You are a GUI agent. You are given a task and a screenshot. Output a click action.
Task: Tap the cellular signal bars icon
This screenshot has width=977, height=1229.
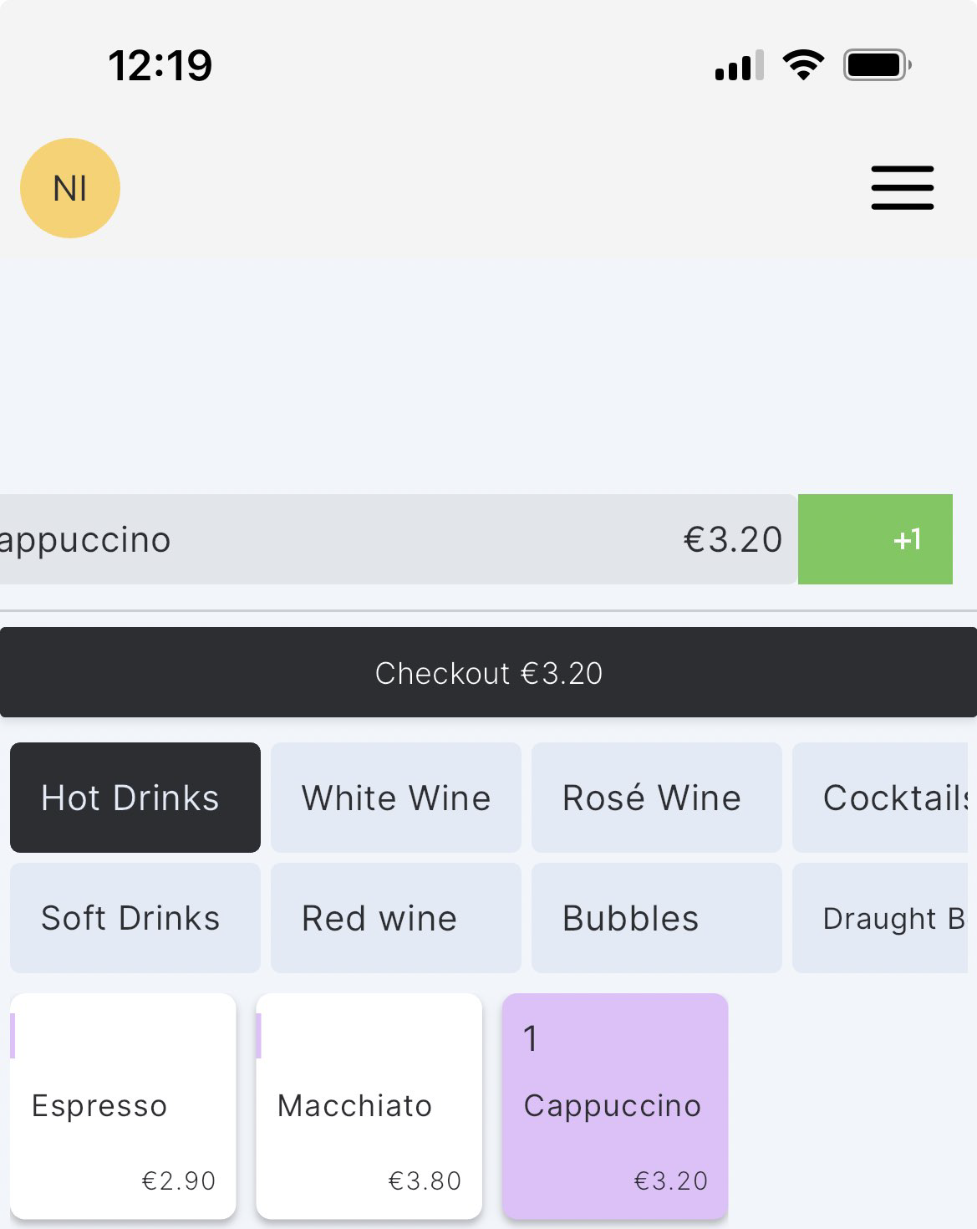point(739,65)
